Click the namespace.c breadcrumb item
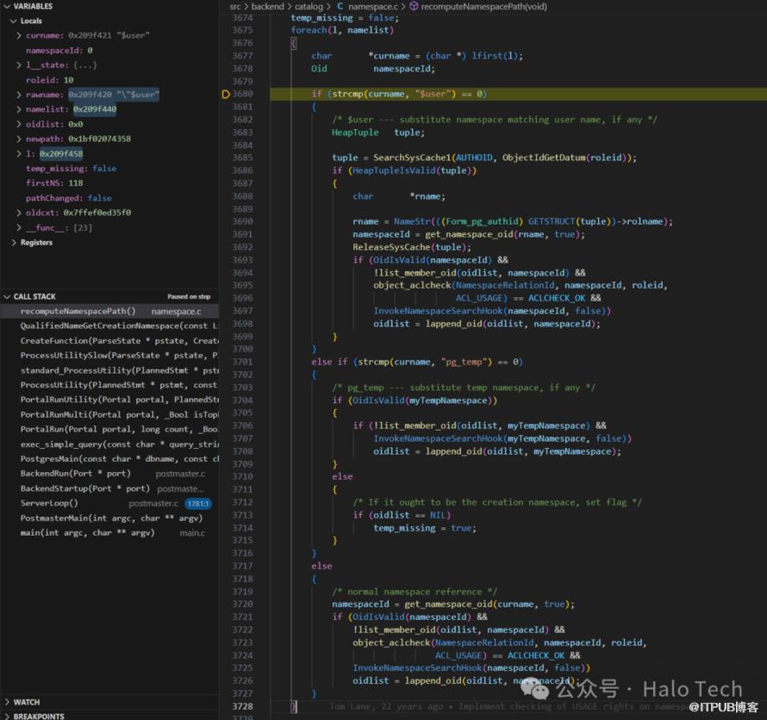The height and width of the screenshot is (720, 767). (x=372, y=6)
